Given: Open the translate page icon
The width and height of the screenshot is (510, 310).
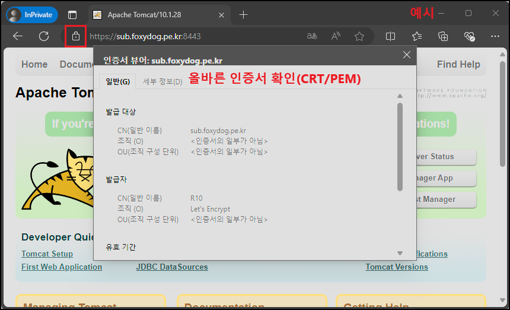Looking at the screenshot, I should (312, 36).
